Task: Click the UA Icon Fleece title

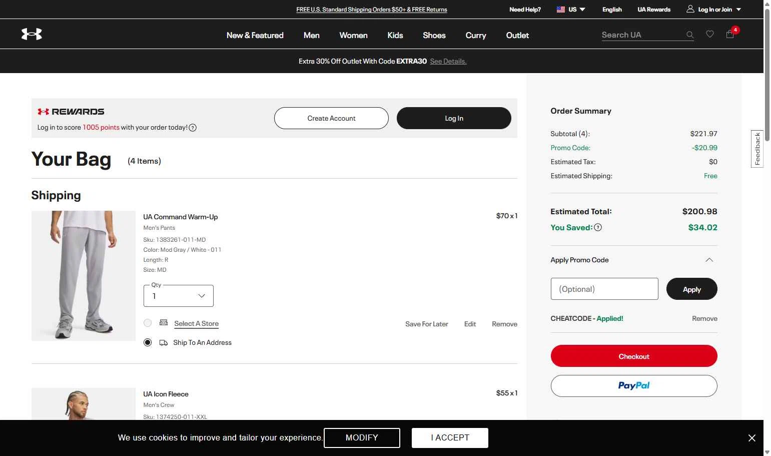Action: click(x=166, y=394)
